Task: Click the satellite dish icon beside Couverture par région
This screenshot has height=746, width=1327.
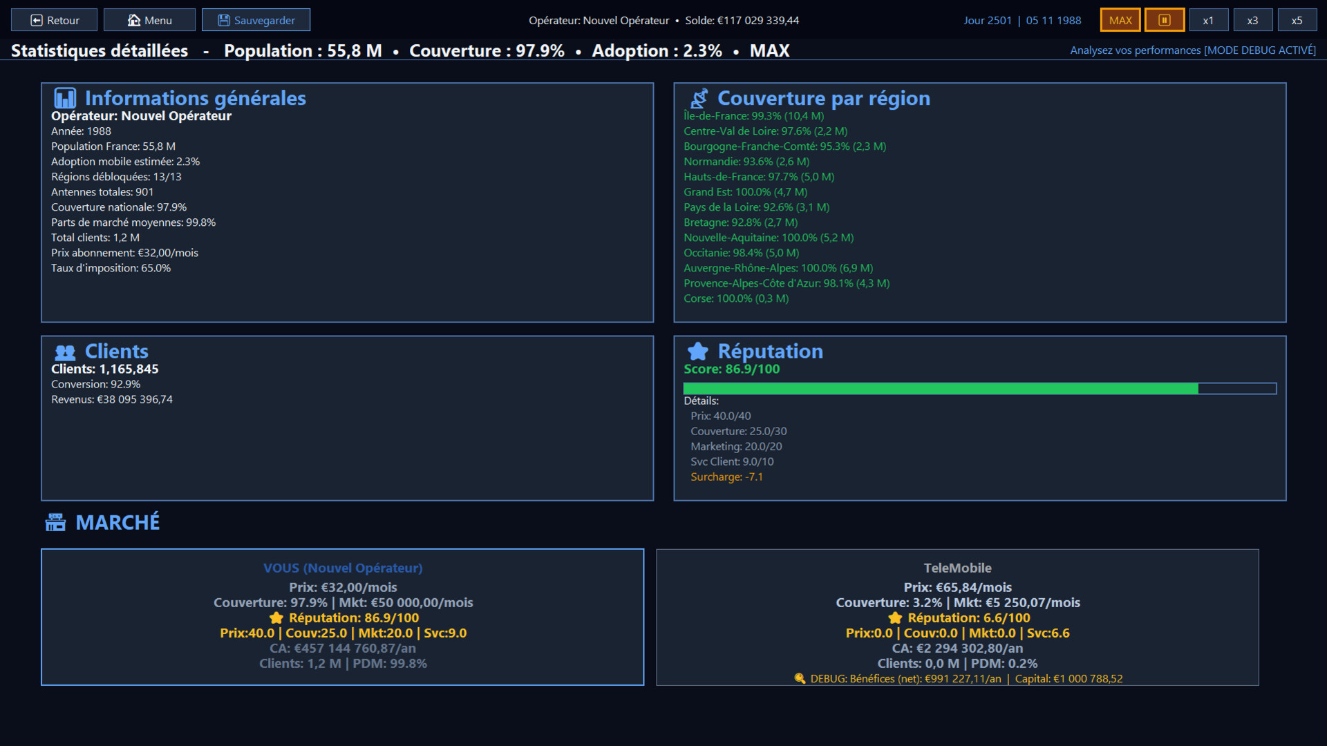Action: point(699,98)
